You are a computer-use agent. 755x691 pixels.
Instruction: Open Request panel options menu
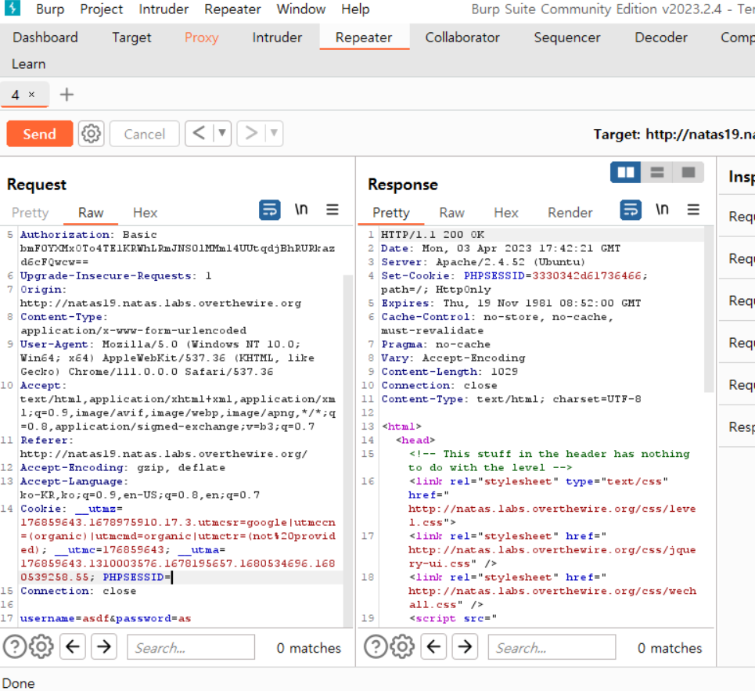[333, 210]
